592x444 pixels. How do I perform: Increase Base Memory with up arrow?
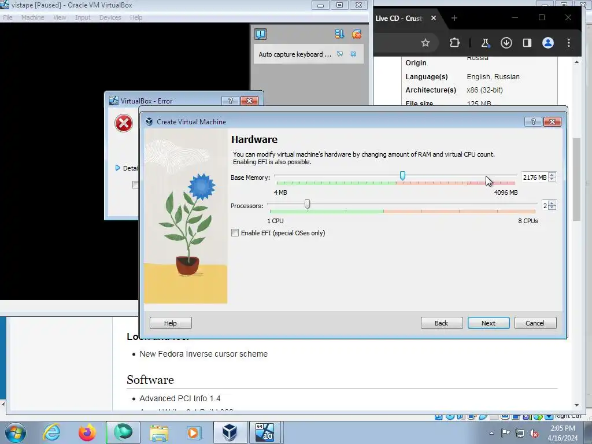(552, 175)
